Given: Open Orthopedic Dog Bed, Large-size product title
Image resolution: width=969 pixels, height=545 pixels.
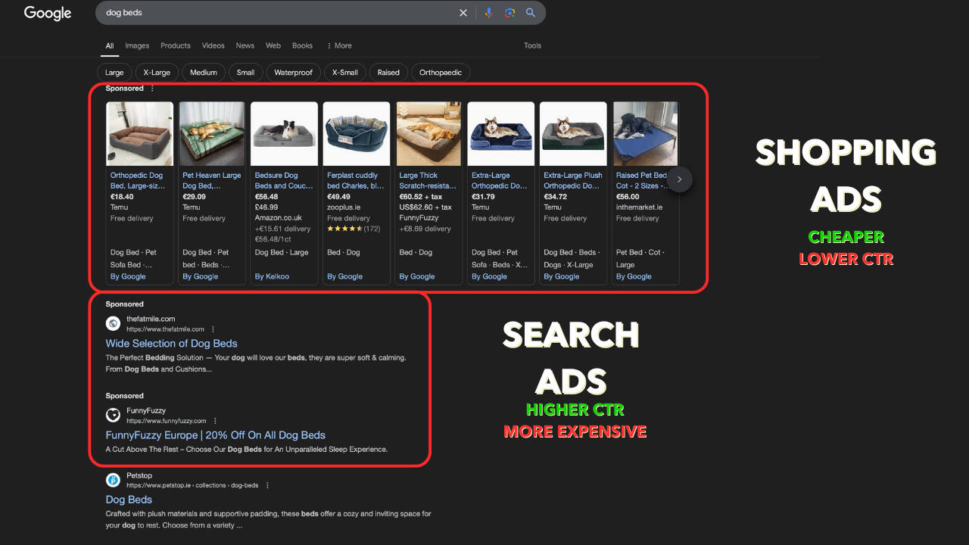Looking at the screenshot, I should point(138,180).
